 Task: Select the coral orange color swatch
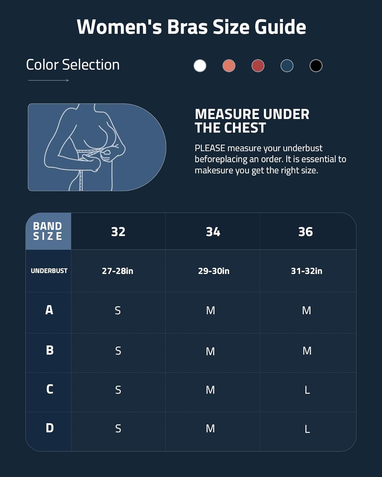[229, 66]
